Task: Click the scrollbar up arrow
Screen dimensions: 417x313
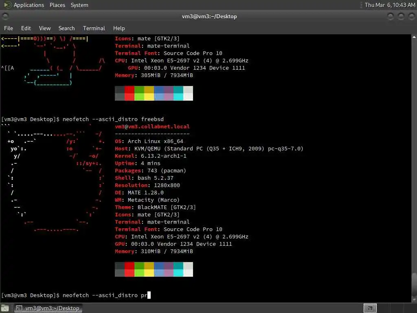Action: 414,37
